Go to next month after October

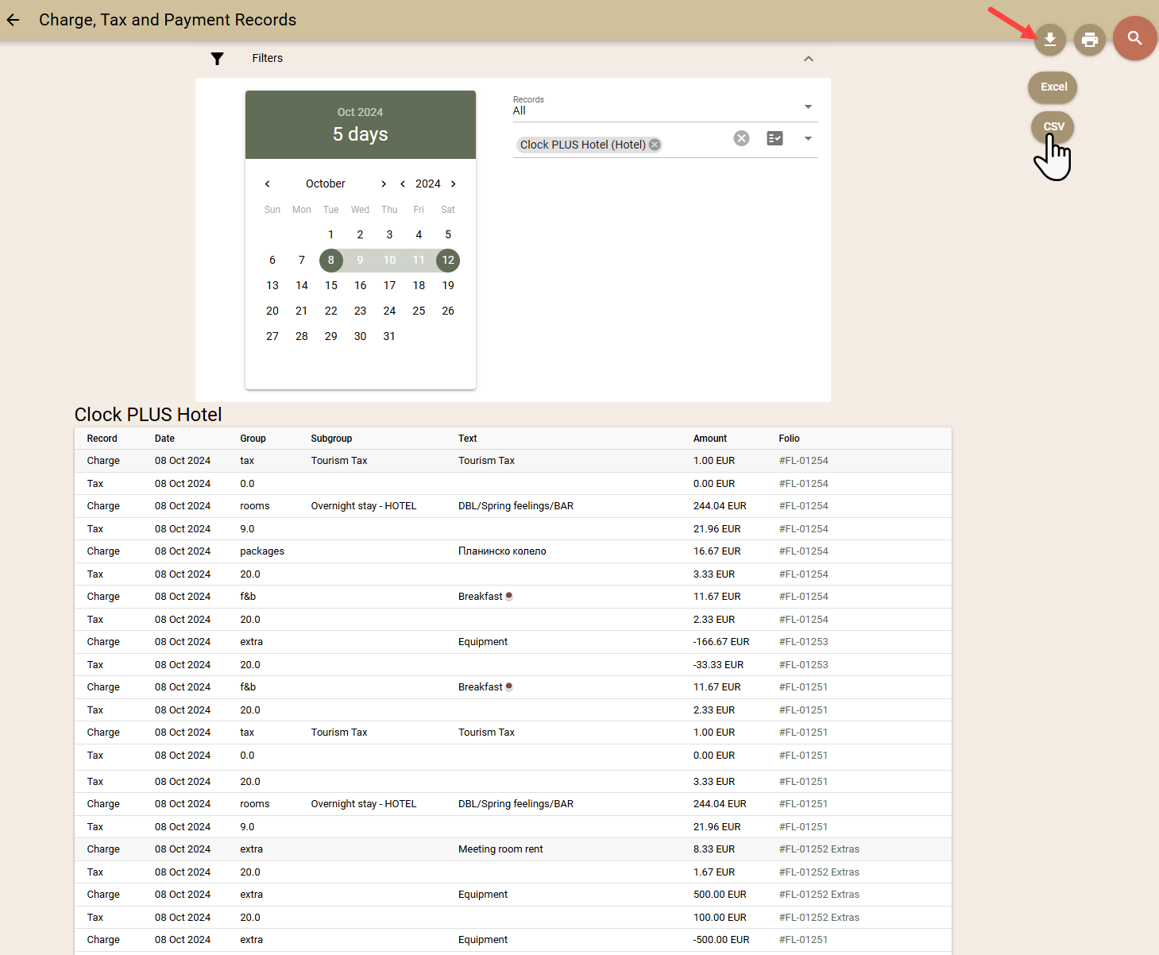384,184
